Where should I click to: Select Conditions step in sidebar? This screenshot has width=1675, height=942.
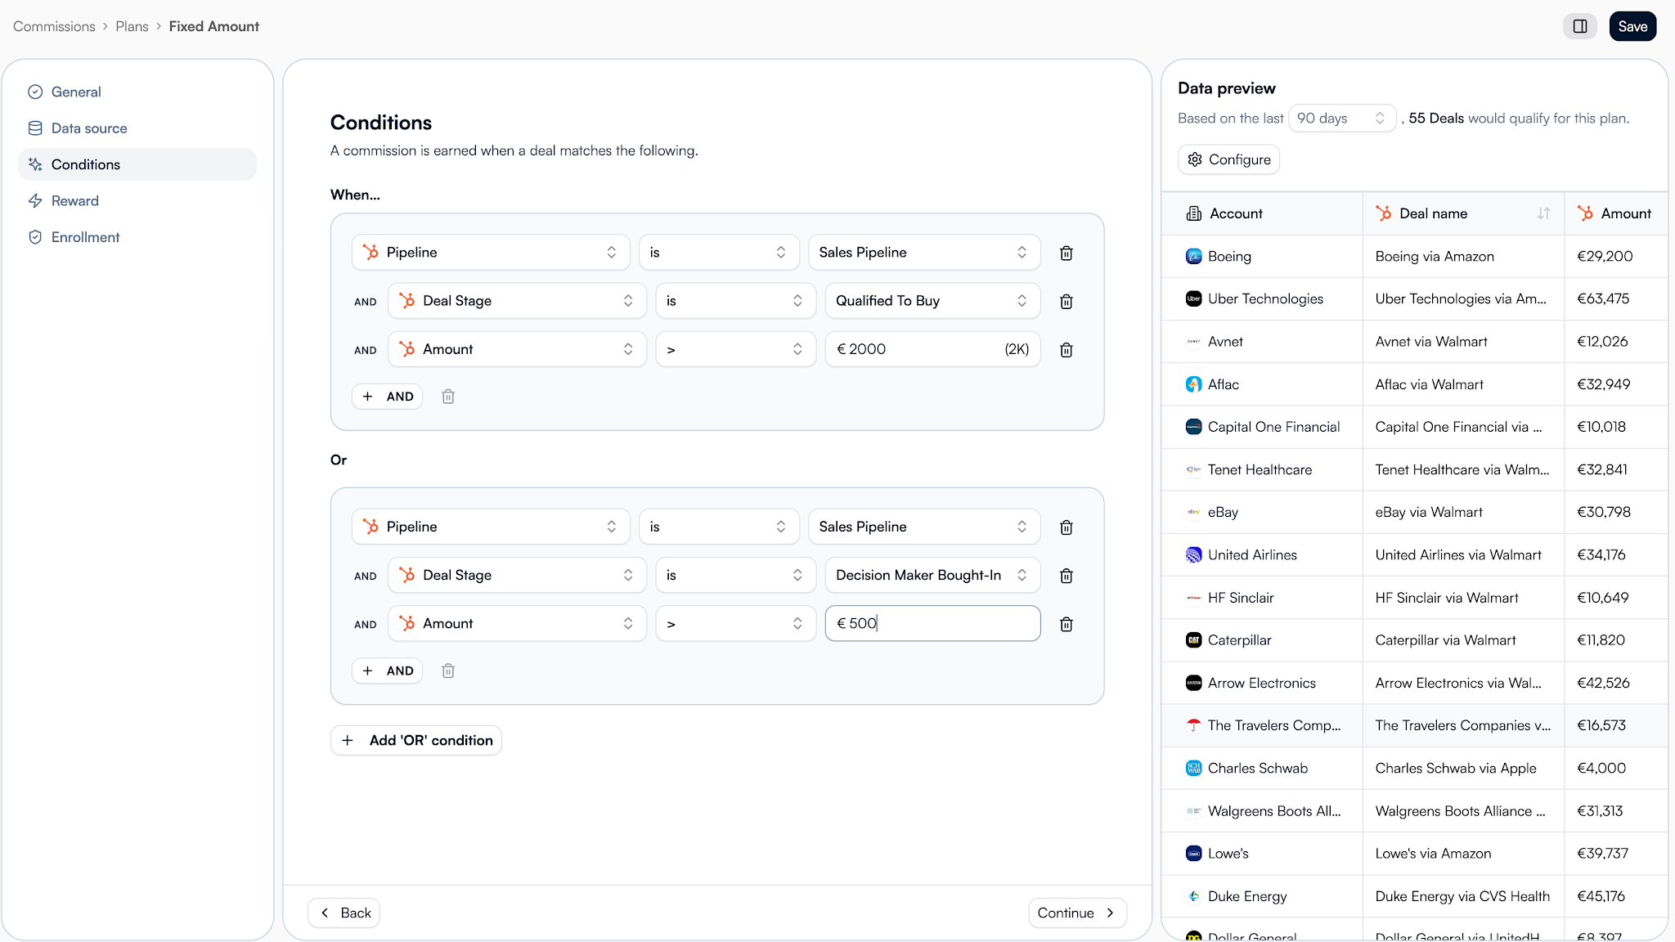pos(137,164)
